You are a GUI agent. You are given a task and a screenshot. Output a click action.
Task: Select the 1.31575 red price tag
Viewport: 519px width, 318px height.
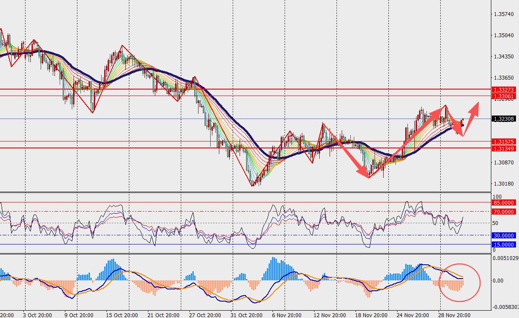click(503, 141)
